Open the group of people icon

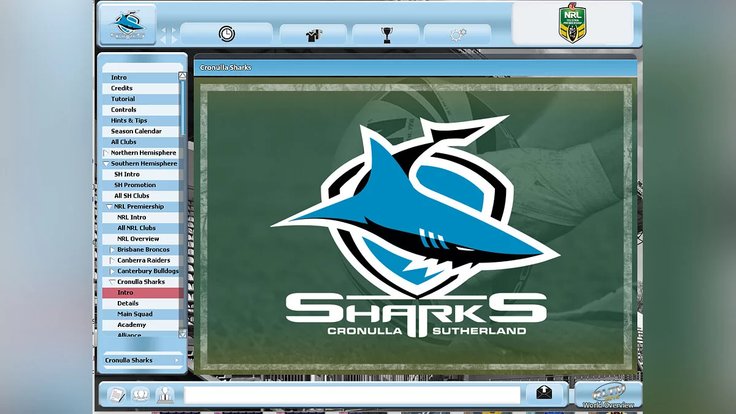(140, 394)
